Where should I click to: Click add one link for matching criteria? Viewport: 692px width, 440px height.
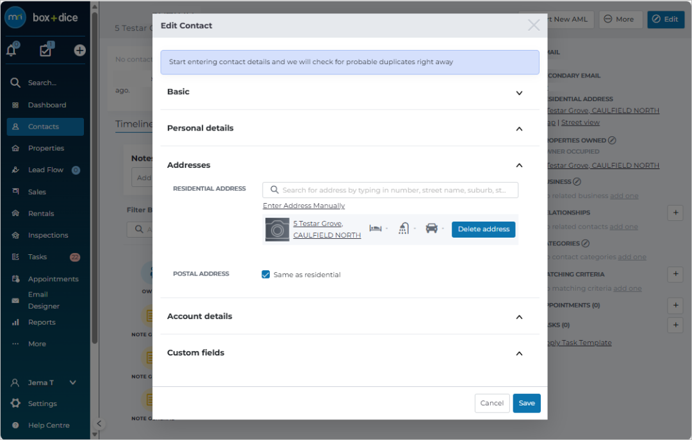(627, 289)
